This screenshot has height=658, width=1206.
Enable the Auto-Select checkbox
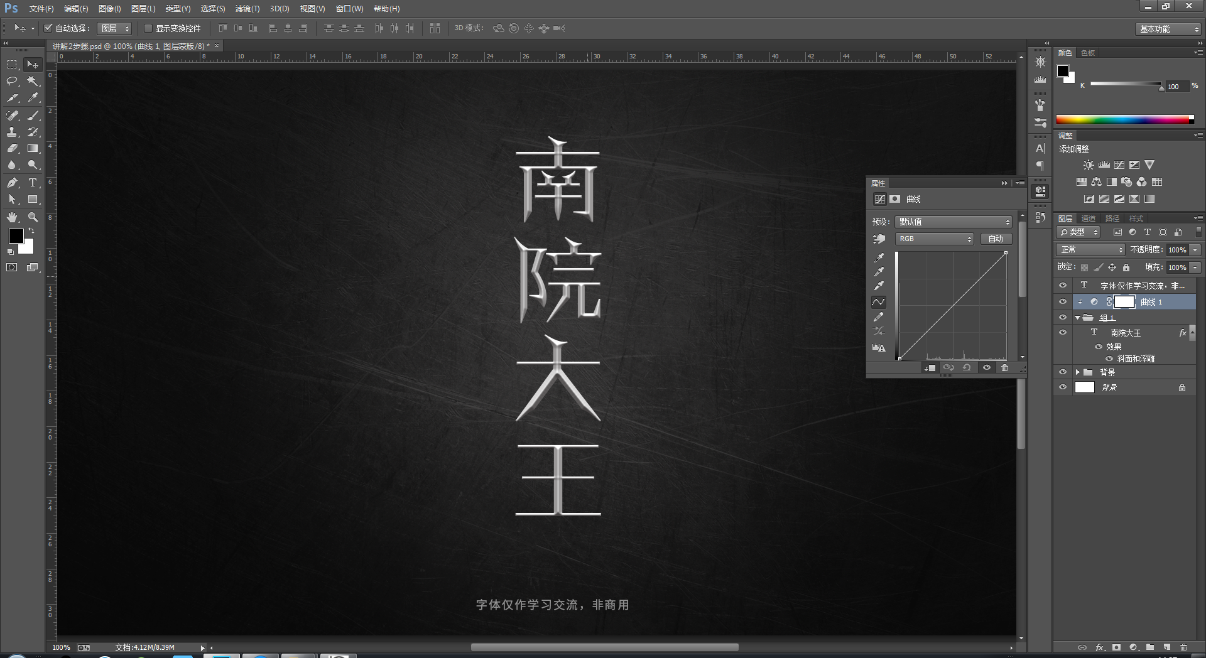tap(48, 28)
